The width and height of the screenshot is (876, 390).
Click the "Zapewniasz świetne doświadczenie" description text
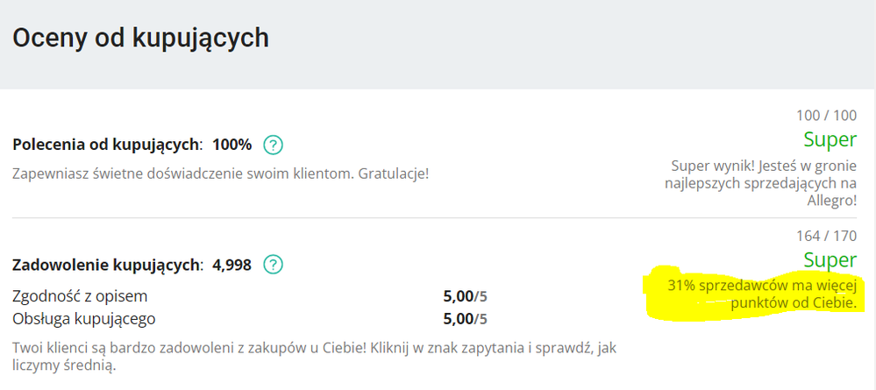point(221,173)
